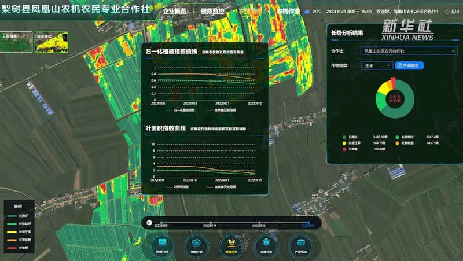The image size is (463, 261).
Task: Click the 3460.39亩 value
Action: [380, 137]
